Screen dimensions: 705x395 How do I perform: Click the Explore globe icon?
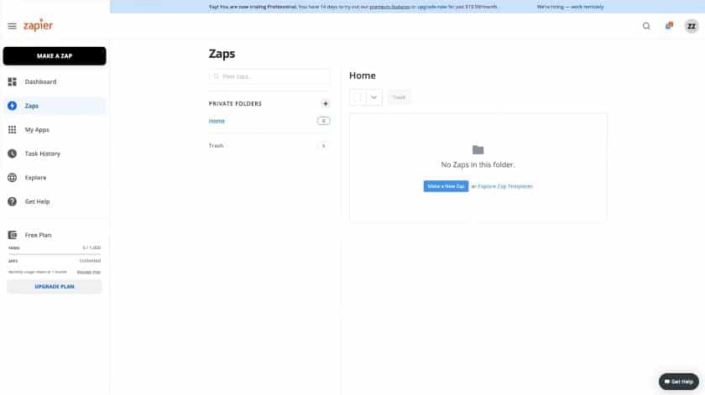coord(12,178)
